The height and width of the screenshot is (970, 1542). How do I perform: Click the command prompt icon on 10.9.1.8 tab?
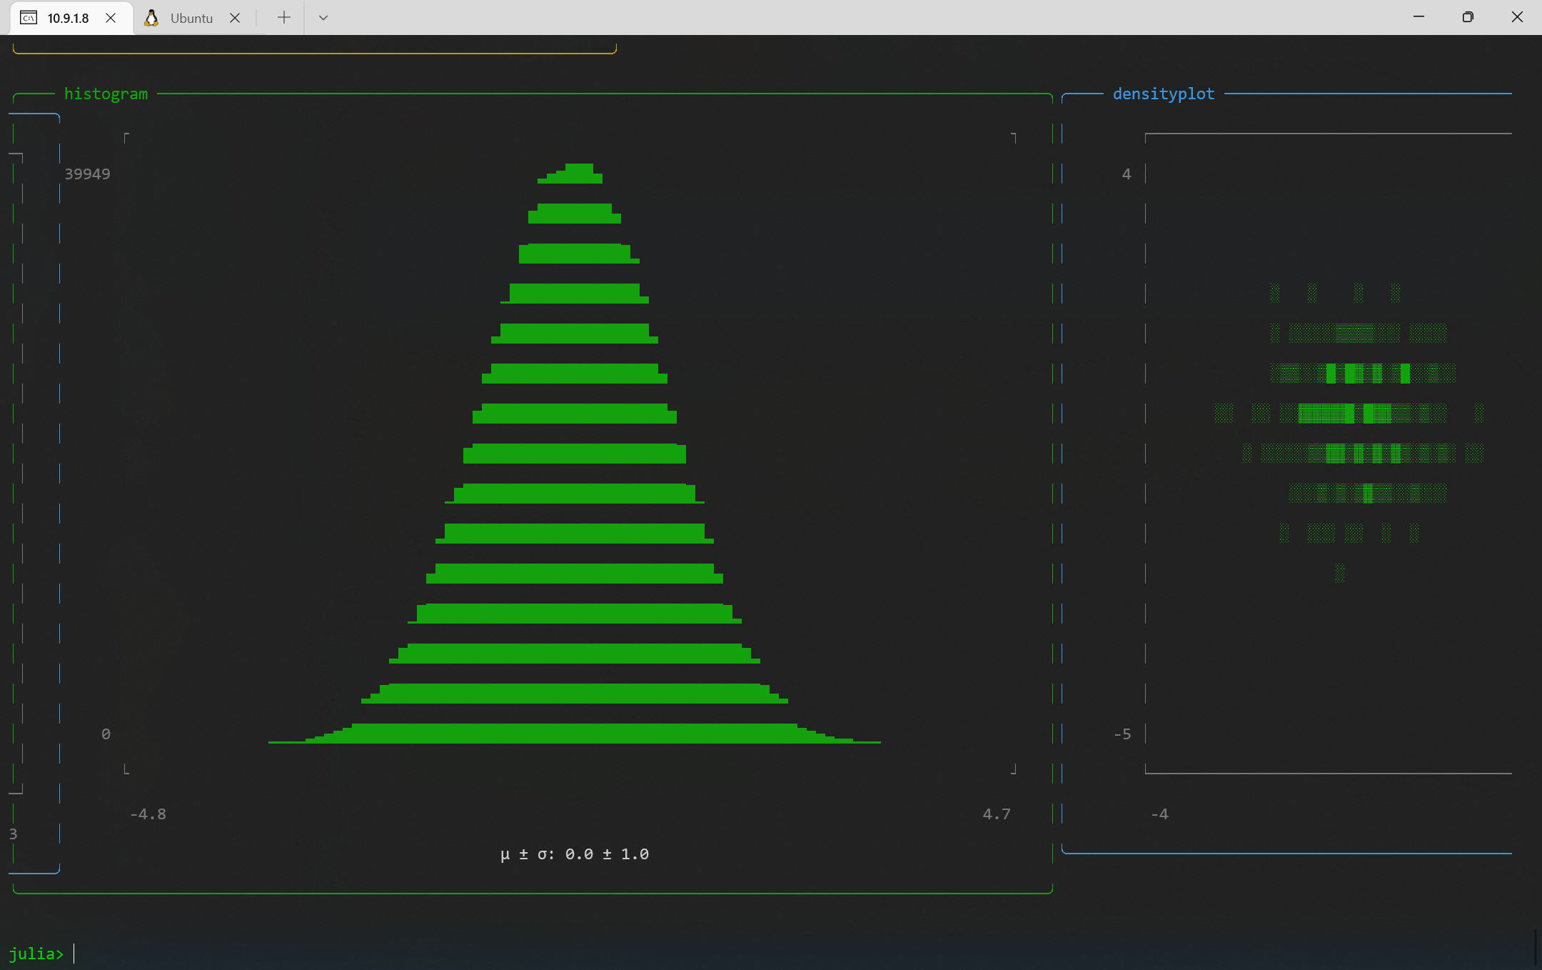[29, 18]
